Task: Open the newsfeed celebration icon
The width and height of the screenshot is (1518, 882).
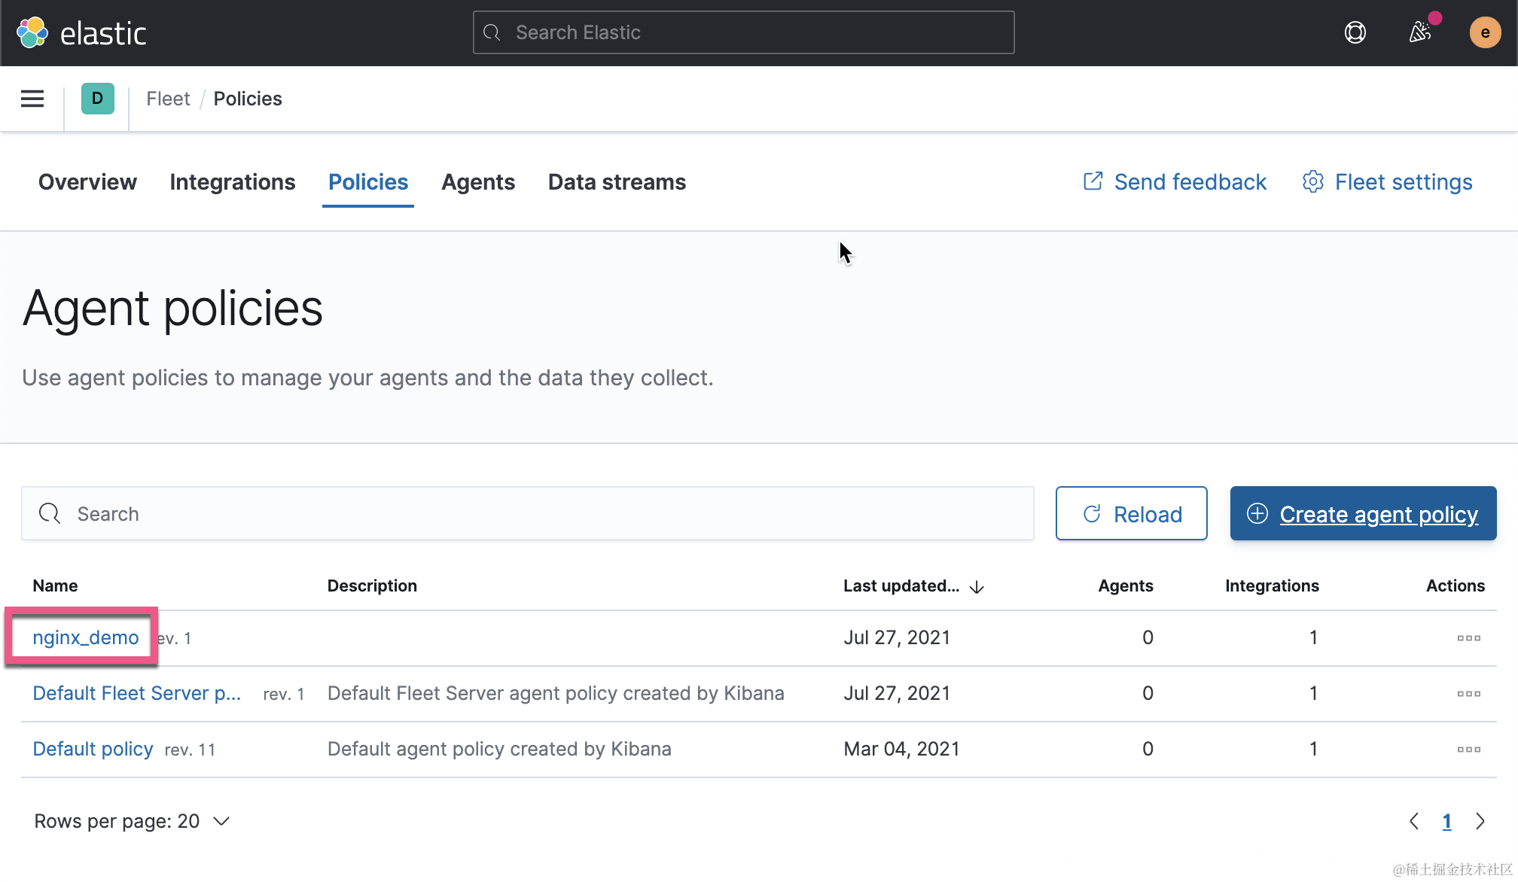Action: [1420, 32]
